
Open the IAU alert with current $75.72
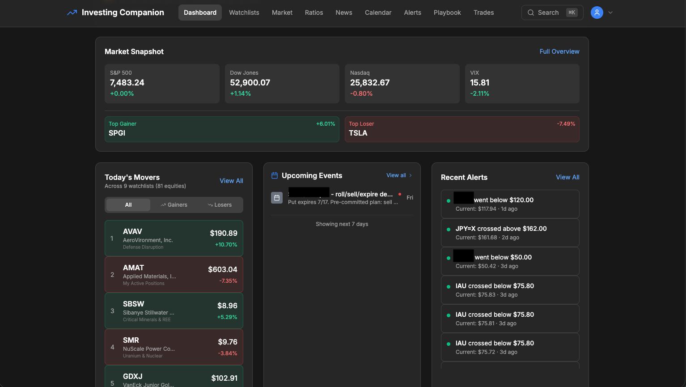[x=510, y=347]
